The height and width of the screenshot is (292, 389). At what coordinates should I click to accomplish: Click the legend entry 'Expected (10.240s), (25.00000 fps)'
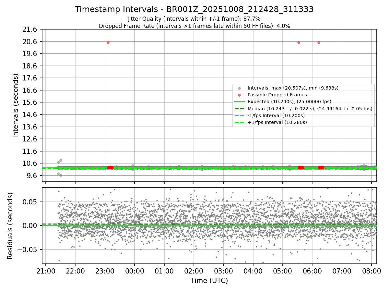coord(289,102)
